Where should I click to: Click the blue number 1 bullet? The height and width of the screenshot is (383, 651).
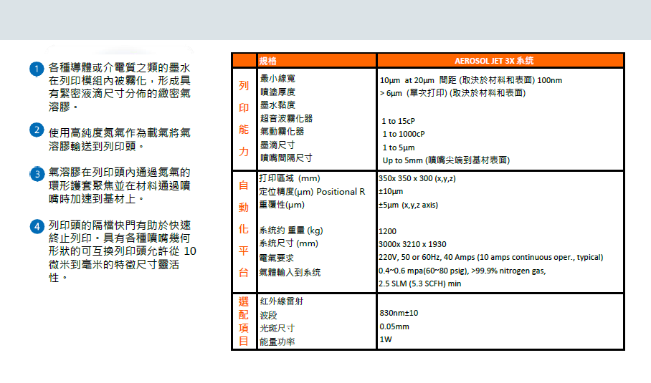pos(37,69)
